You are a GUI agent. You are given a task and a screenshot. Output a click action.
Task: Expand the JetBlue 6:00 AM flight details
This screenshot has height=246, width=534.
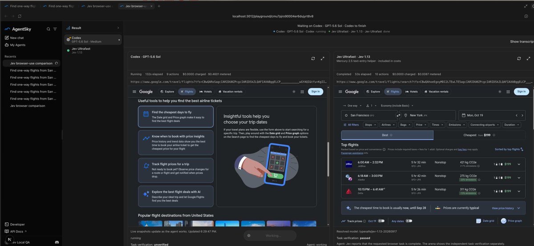coord(519,165)
